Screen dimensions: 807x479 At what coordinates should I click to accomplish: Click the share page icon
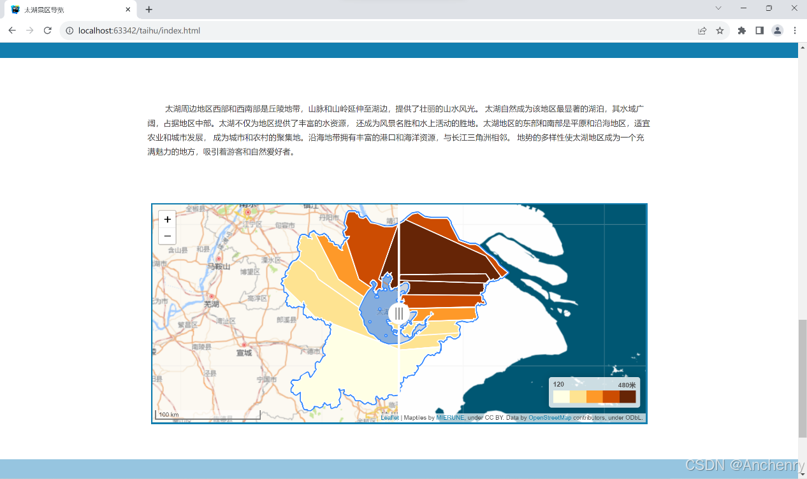[x=702, y=30]
